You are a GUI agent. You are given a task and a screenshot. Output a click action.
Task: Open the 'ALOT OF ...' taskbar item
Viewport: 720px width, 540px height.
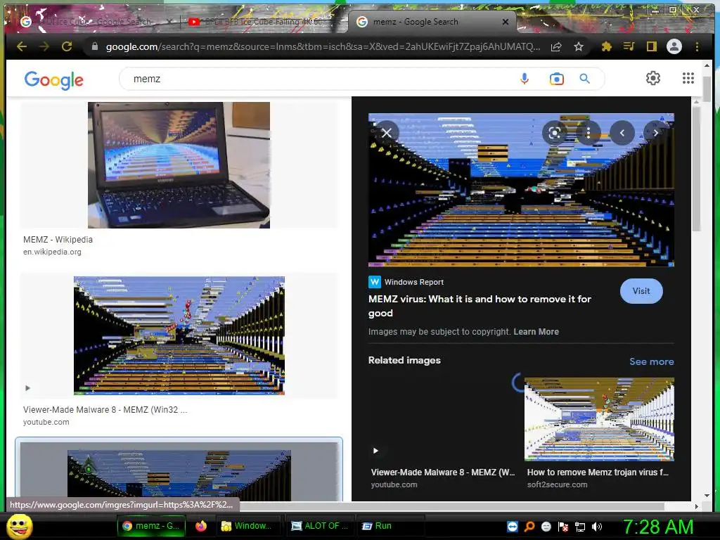tap(321, 526)
